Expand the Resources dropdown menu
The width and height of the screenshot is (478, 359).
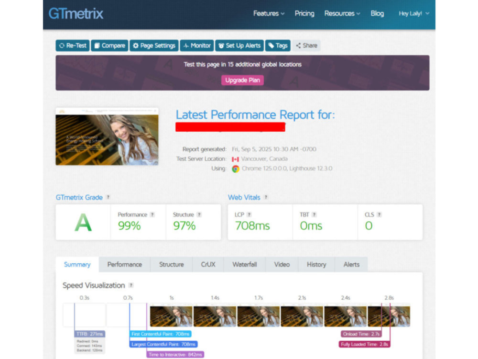pos(342,13)
